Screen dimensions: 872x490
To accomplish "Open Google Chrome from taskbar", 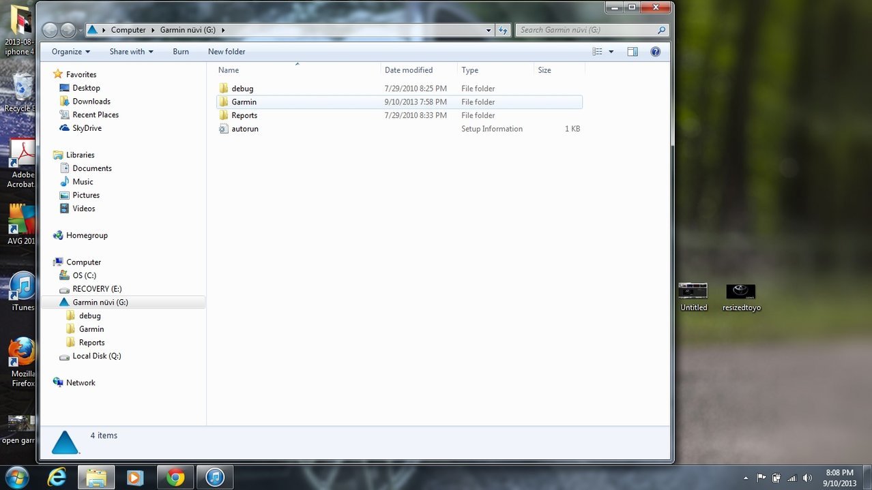I will tap(175, 478).
